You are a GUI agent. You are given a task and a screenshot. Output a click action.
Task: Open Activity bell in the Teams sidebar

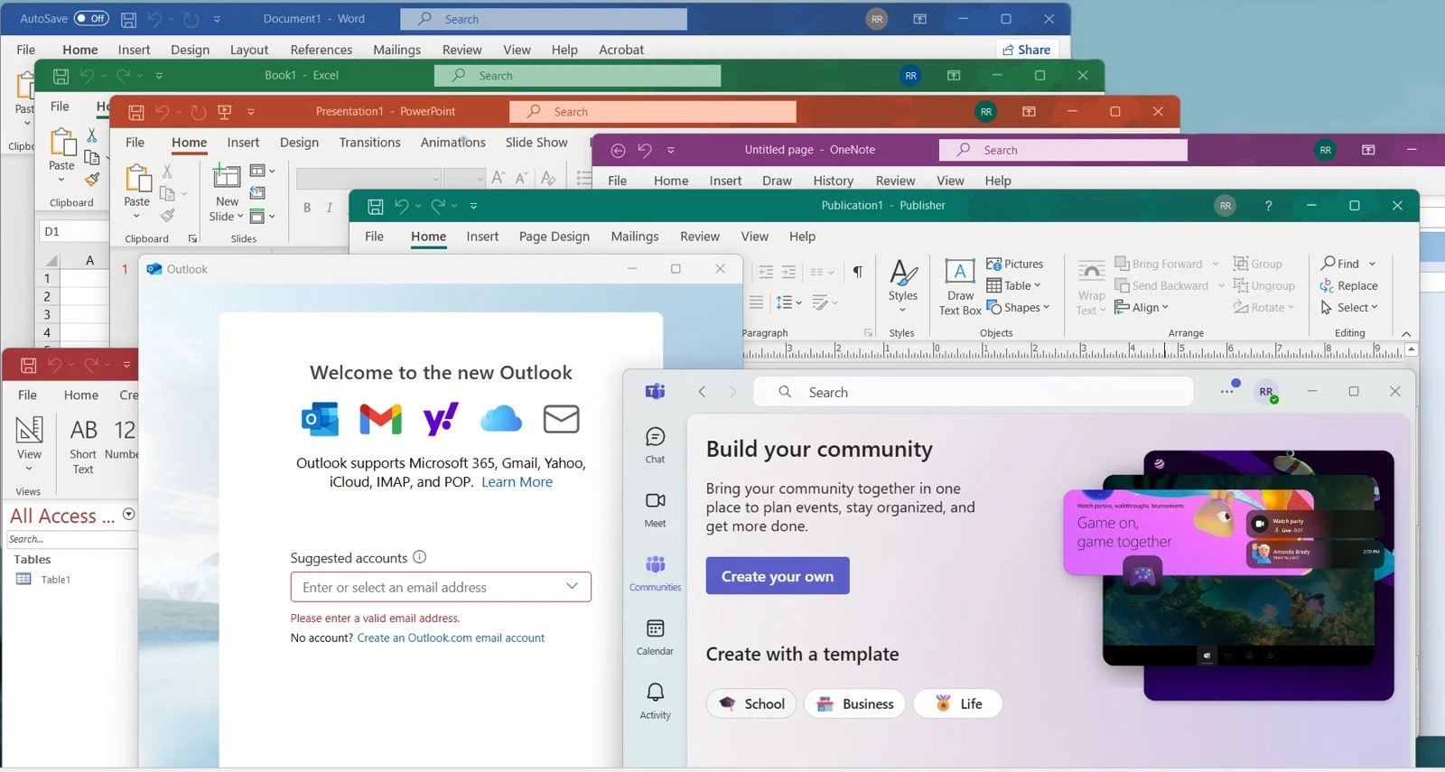(x=656, y=702)
